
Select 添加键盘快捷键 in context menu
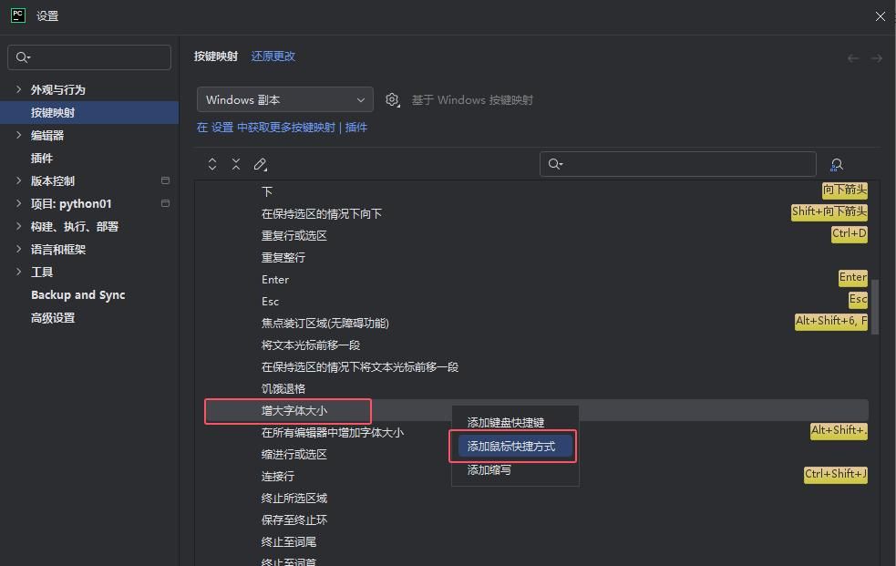[504, 422]
